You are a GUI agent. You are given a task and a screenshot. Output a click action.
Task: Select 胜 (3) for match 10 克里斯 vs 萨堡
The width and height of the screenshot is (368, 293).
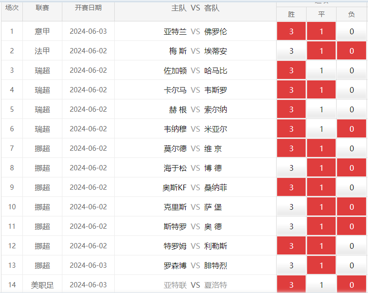(291, 207)
